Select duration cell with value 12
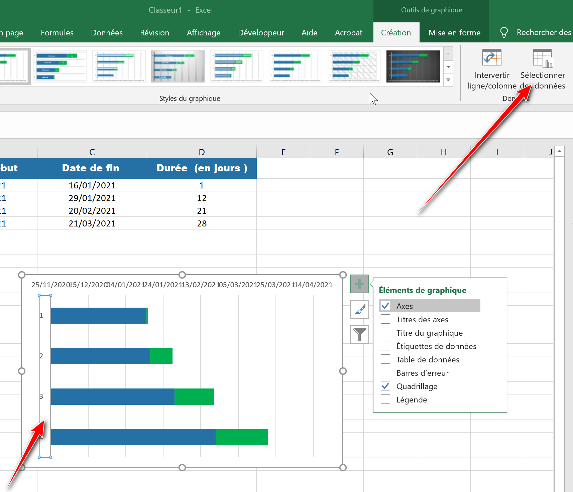 tap(202, 198)
